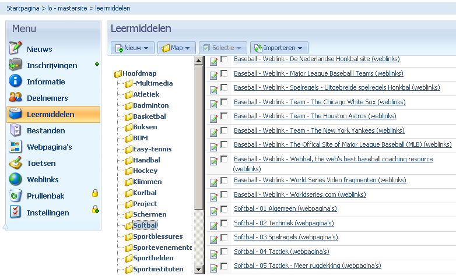
Task: Click the Inschrijvingen briefcase icon
Action: pyautogui.click(x=15, y=65)
